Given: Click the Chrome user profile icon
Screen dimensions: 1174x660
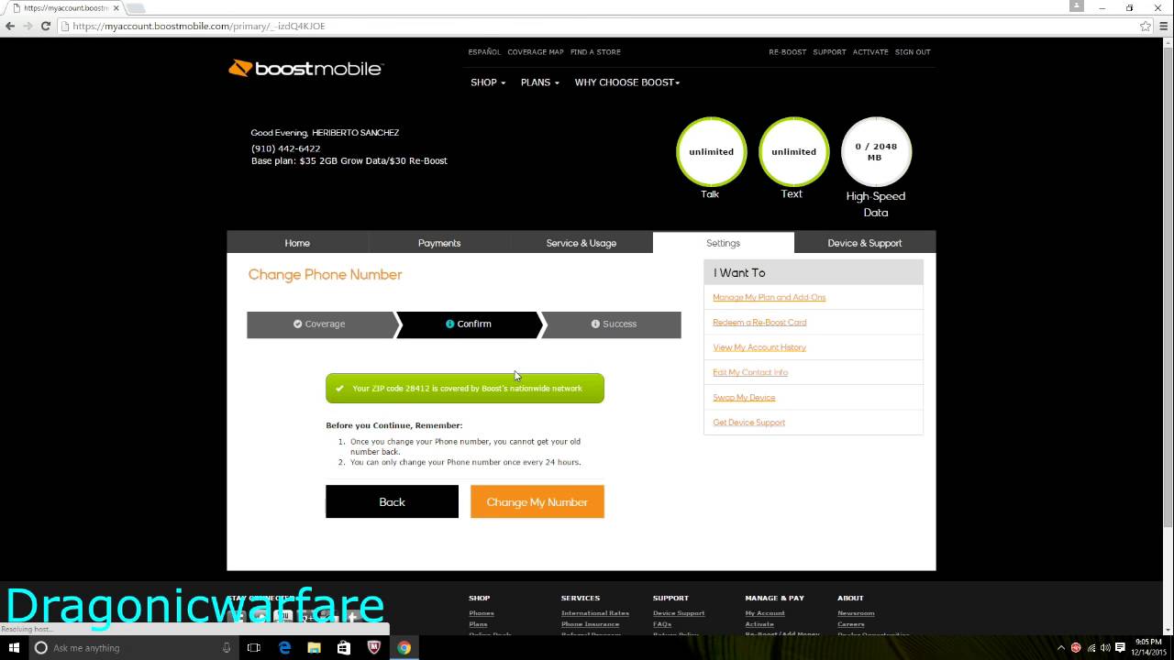Looking at the screenshot, I should point(1077,6).
